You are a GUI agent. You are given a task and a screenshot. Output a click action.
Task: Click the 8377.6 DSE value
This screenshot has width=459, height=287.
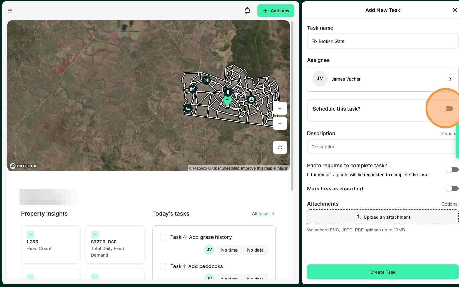coord(104,242)
